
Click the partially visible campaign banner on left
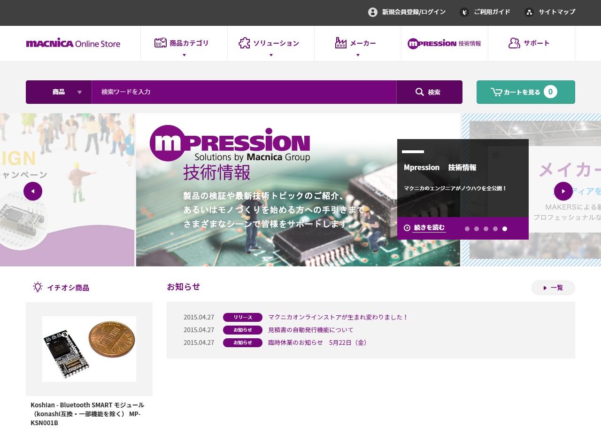pyautogui.click(x=67, y=190)
